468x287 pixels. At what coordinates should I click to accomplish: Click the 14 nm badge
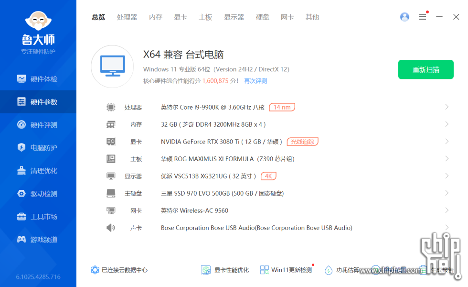(282, 107)
